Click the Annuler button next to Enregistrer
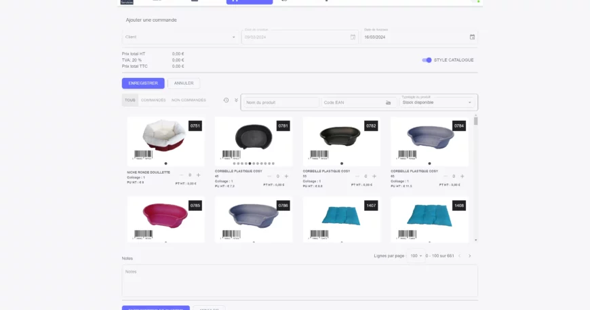590x310 pixels. [x=184, y=83]
